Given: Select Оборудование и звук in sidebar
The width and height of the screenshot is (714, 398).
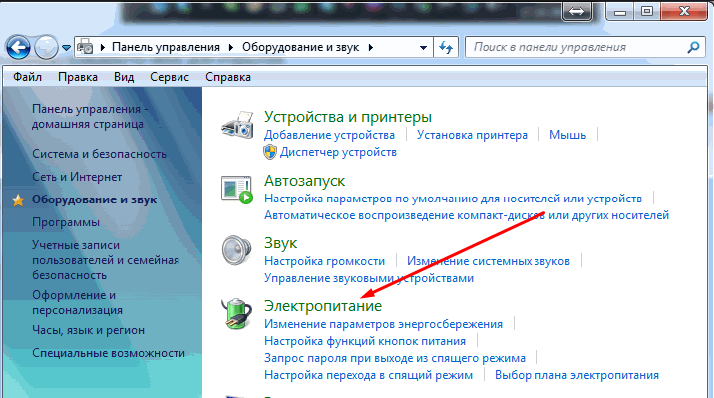Looking at the screenshot, I should [94, 199].
